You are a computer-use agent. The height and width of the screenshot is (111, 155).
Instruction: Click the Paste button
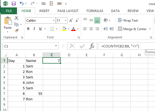tap(8, 24)
